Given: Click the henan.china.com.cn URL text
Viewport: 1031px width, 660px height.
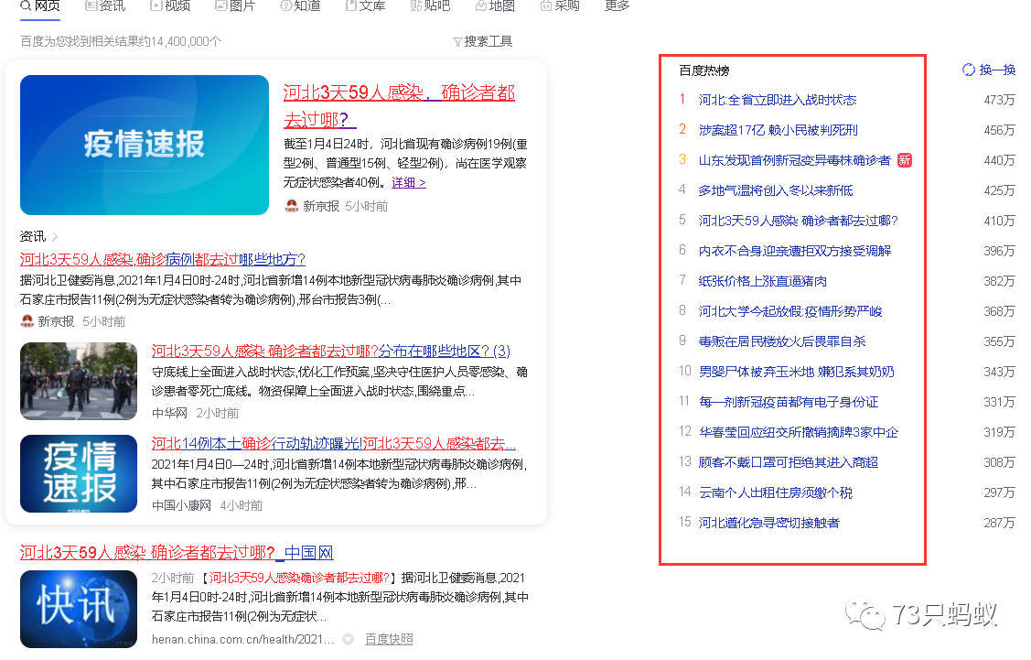Looking at the screenshot, I should coord(242,639).
